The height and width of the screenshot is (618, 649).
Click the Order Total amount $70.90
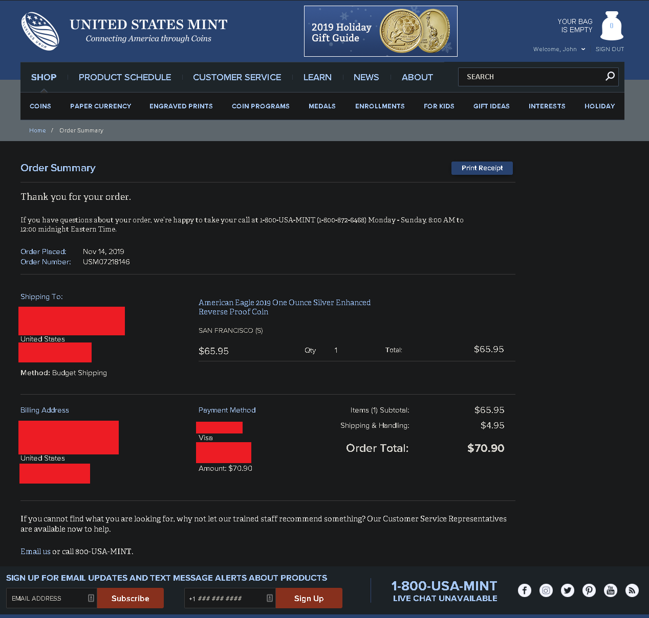486,448
